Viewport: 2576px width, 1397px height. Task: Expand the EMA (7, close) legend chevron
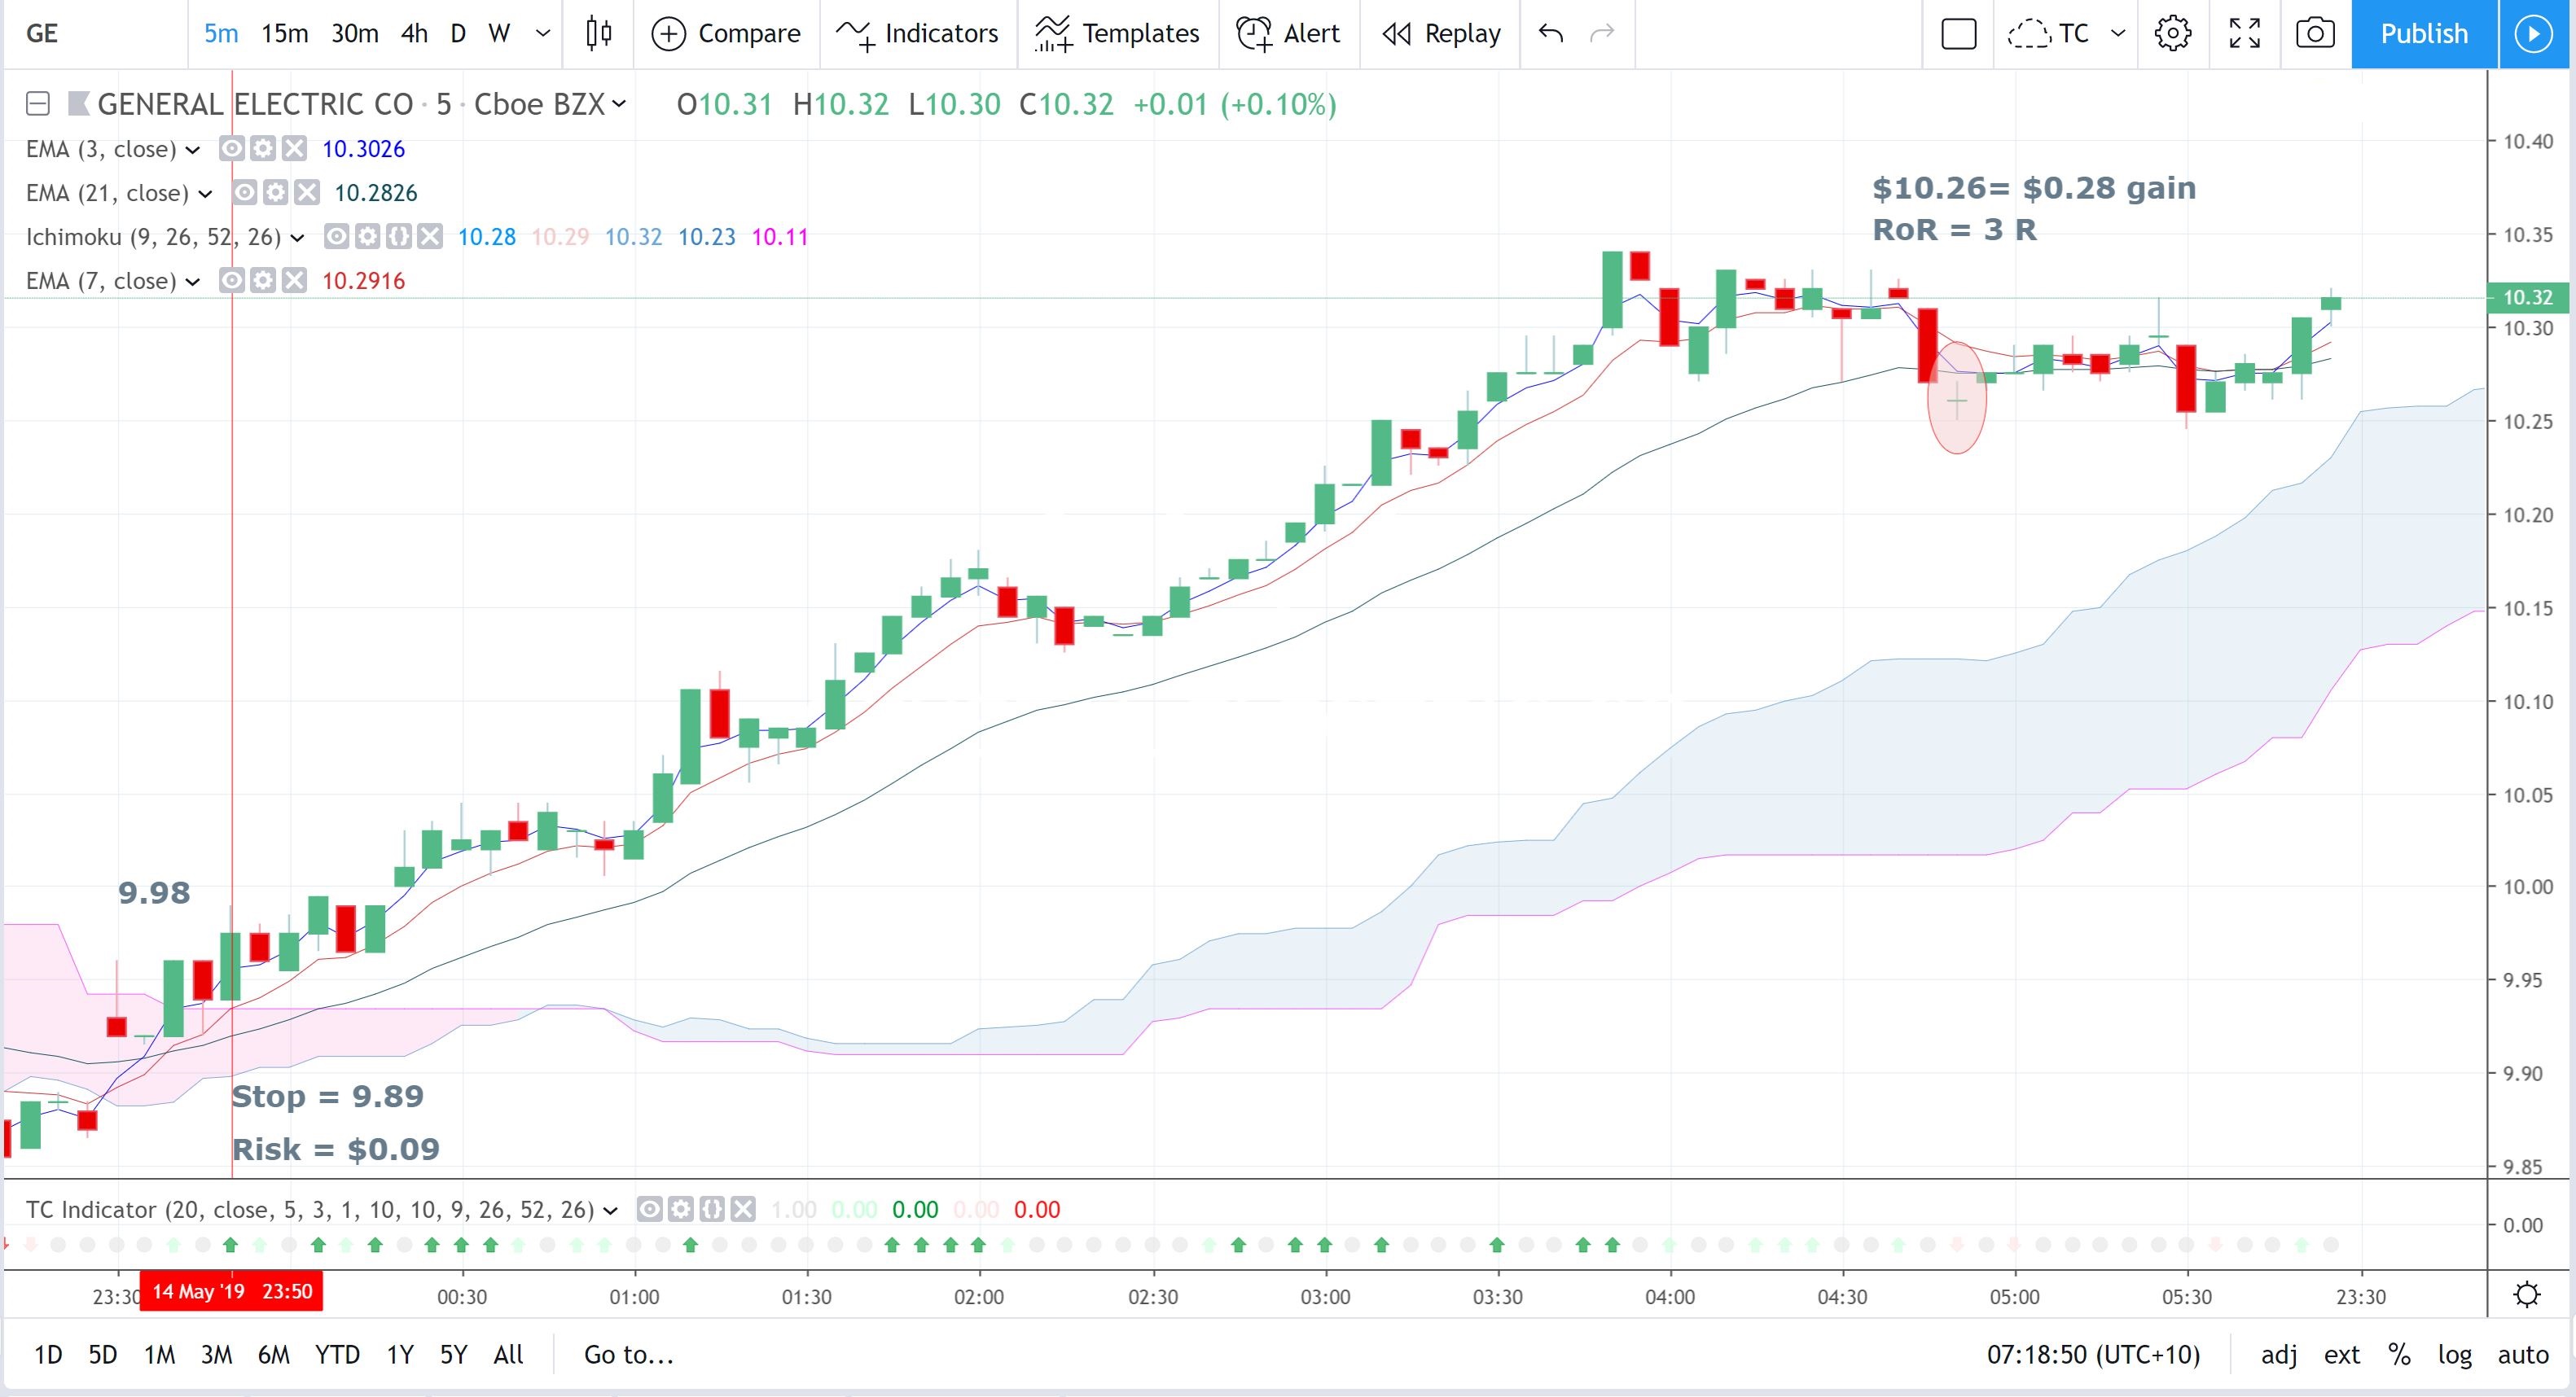193,282
